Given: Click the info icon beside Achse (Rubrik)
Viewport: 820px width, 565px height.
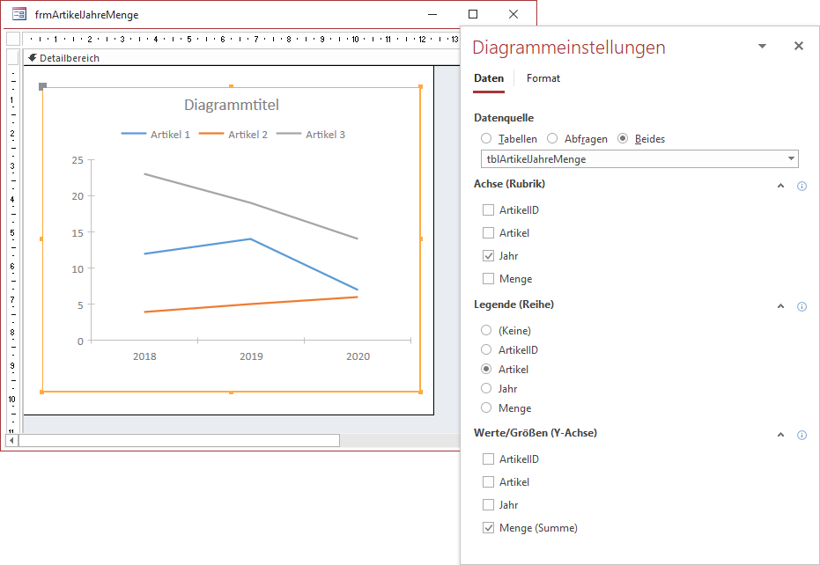Looking at the screenshot, I should [802, 187].
